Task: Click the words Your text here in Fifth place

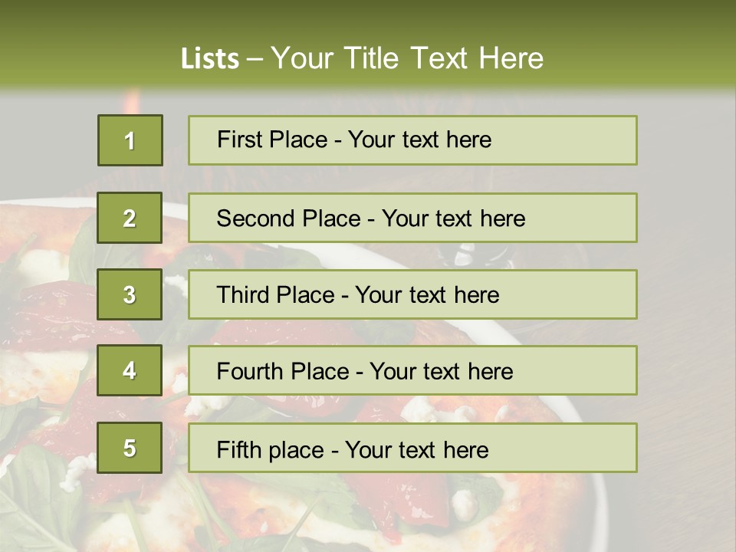Action: [417, 450]
